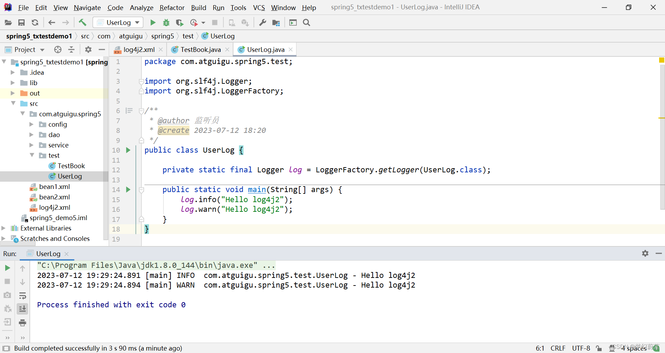This screenshot has height=353, width=665.
Task: Navigate back with the left arrow
Action: tap(52, 22)
